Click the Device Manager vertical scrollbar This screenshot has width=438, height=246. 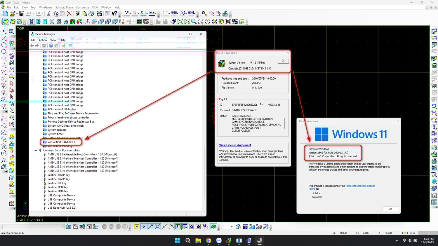click(204, 174)
